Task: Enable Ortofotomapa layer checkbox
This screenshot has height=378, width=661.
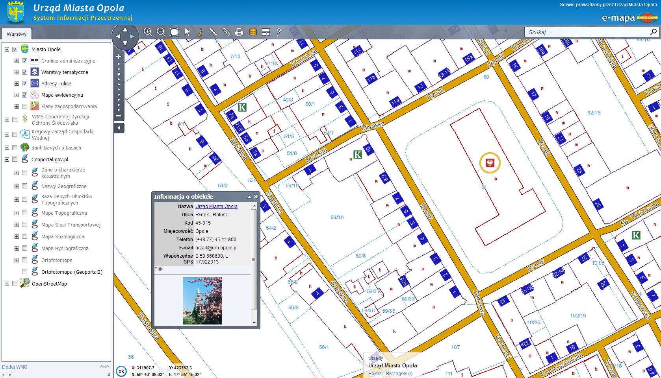Action: click(24, 260)
